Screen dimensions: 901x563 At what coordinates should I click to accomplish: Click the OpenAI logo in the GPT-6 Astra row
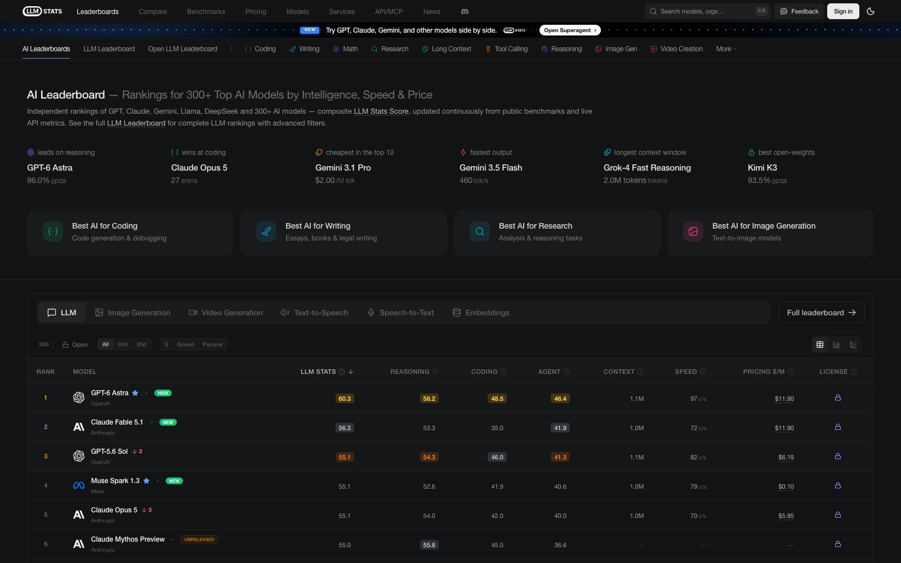coord(79,397)
